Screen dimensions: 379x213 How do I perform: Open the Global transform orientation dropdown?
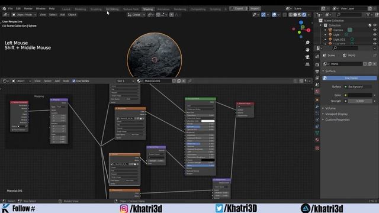pyautogui.click(x=136, y=15)
